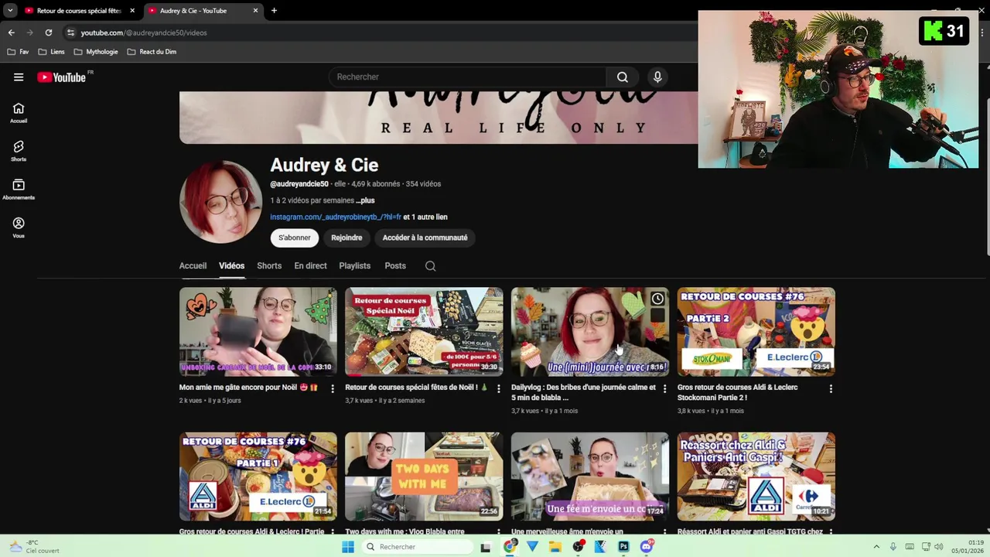This screenshot has height=557, width=990.
Task: Click the Rejoindre button
Action: [346, 237]
